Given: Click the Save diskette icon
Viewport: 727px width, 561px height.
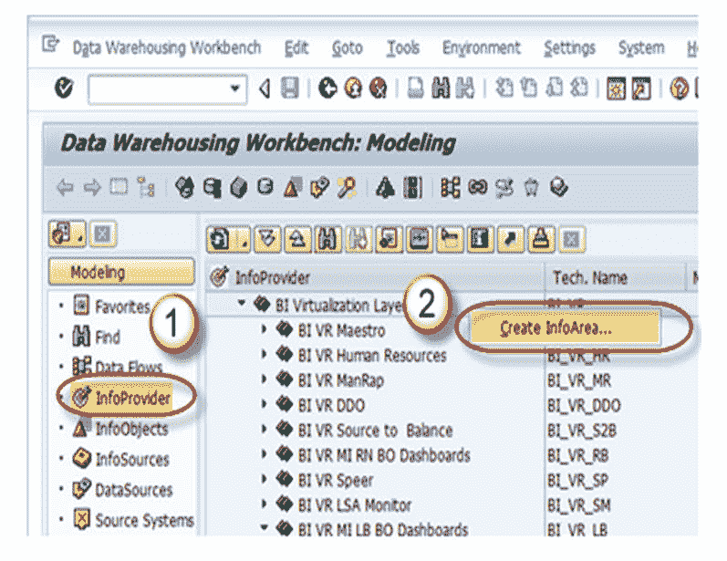Looking at the screenshot, I should coord(290,88).
